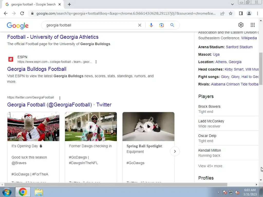The image size is (263, 197).
Task: Click the browser back arrow
Action: (6, 13)
